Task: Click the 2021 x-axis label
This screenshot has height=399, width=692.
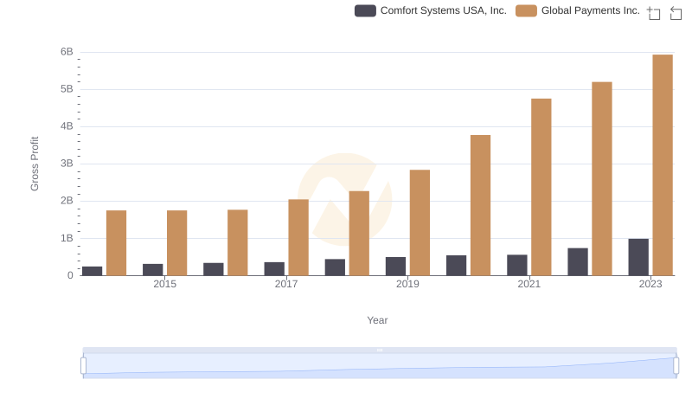Action: click(529, 284)
